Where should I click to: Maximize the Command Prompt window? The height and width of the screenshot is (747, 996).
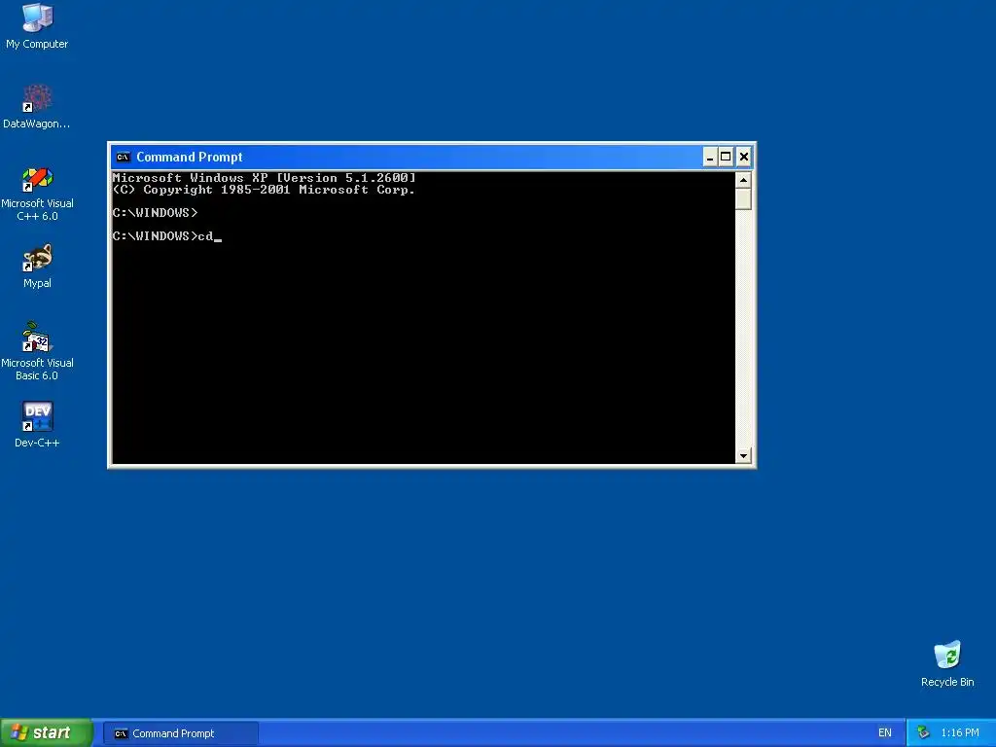[x=726, y=157]
